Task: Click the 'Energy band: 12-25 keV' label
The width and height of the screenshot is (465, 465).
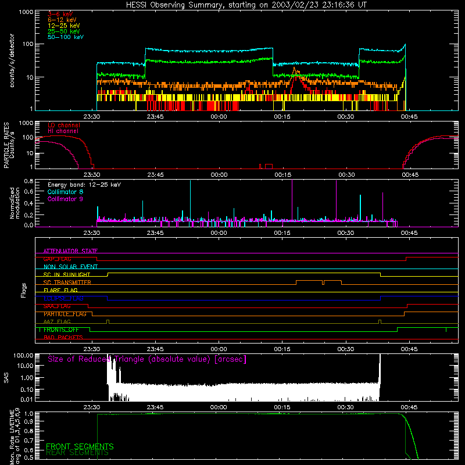Action: (84, 185)
